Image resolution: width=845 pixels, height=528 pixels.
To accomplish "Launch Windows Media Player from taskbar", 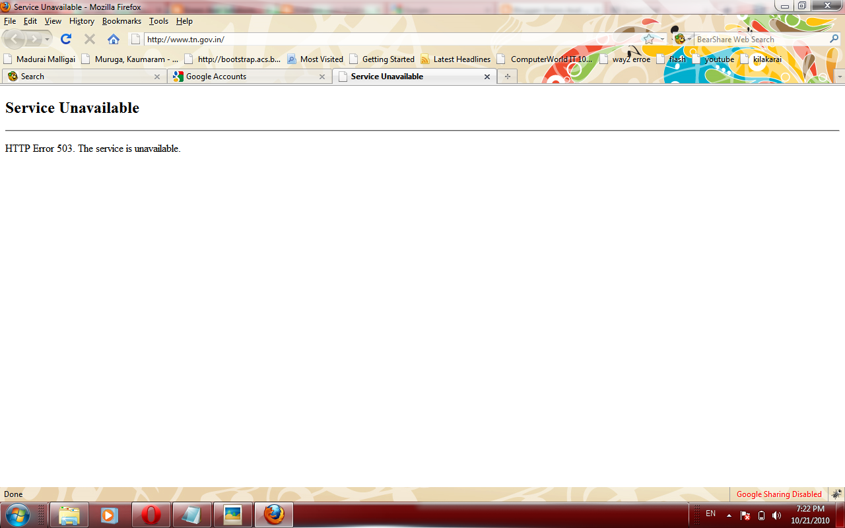I will click(x=110, y=514).
